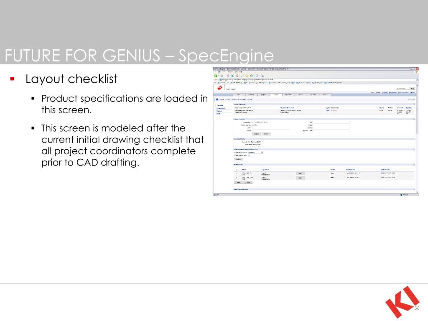428x321 pixels.
Task: Collapse the Important Notes section
Action: point(414,139)
